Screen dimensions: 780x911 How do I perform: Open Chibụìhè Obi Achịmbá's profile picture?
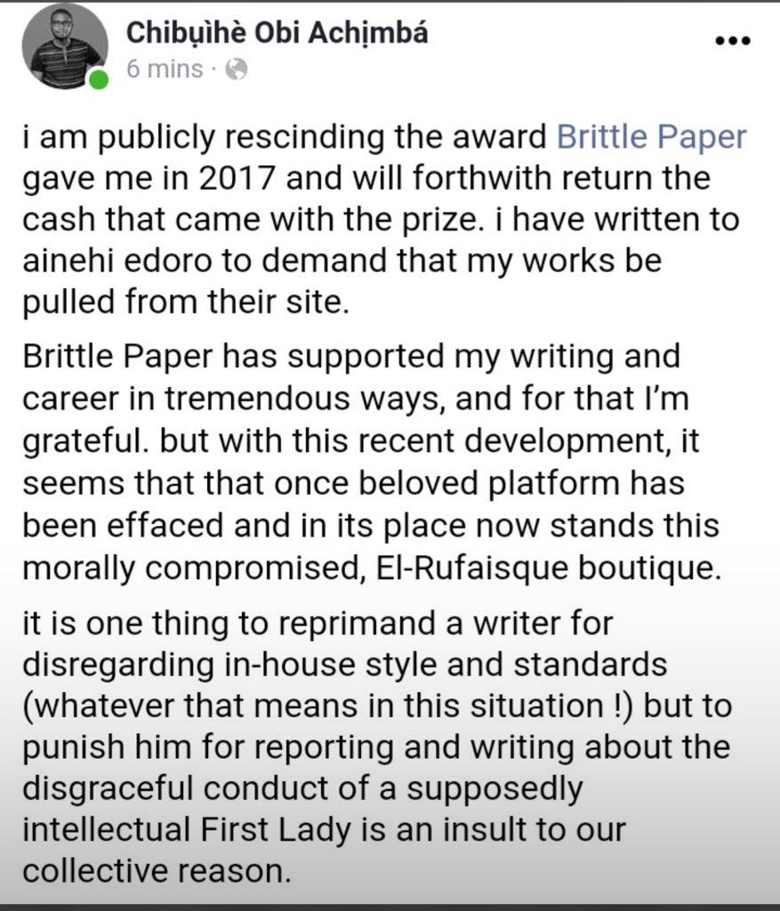click(64, 45)
